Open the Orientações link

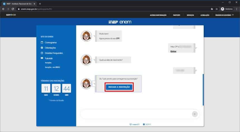pyautogui.click(x=50, y=48)
